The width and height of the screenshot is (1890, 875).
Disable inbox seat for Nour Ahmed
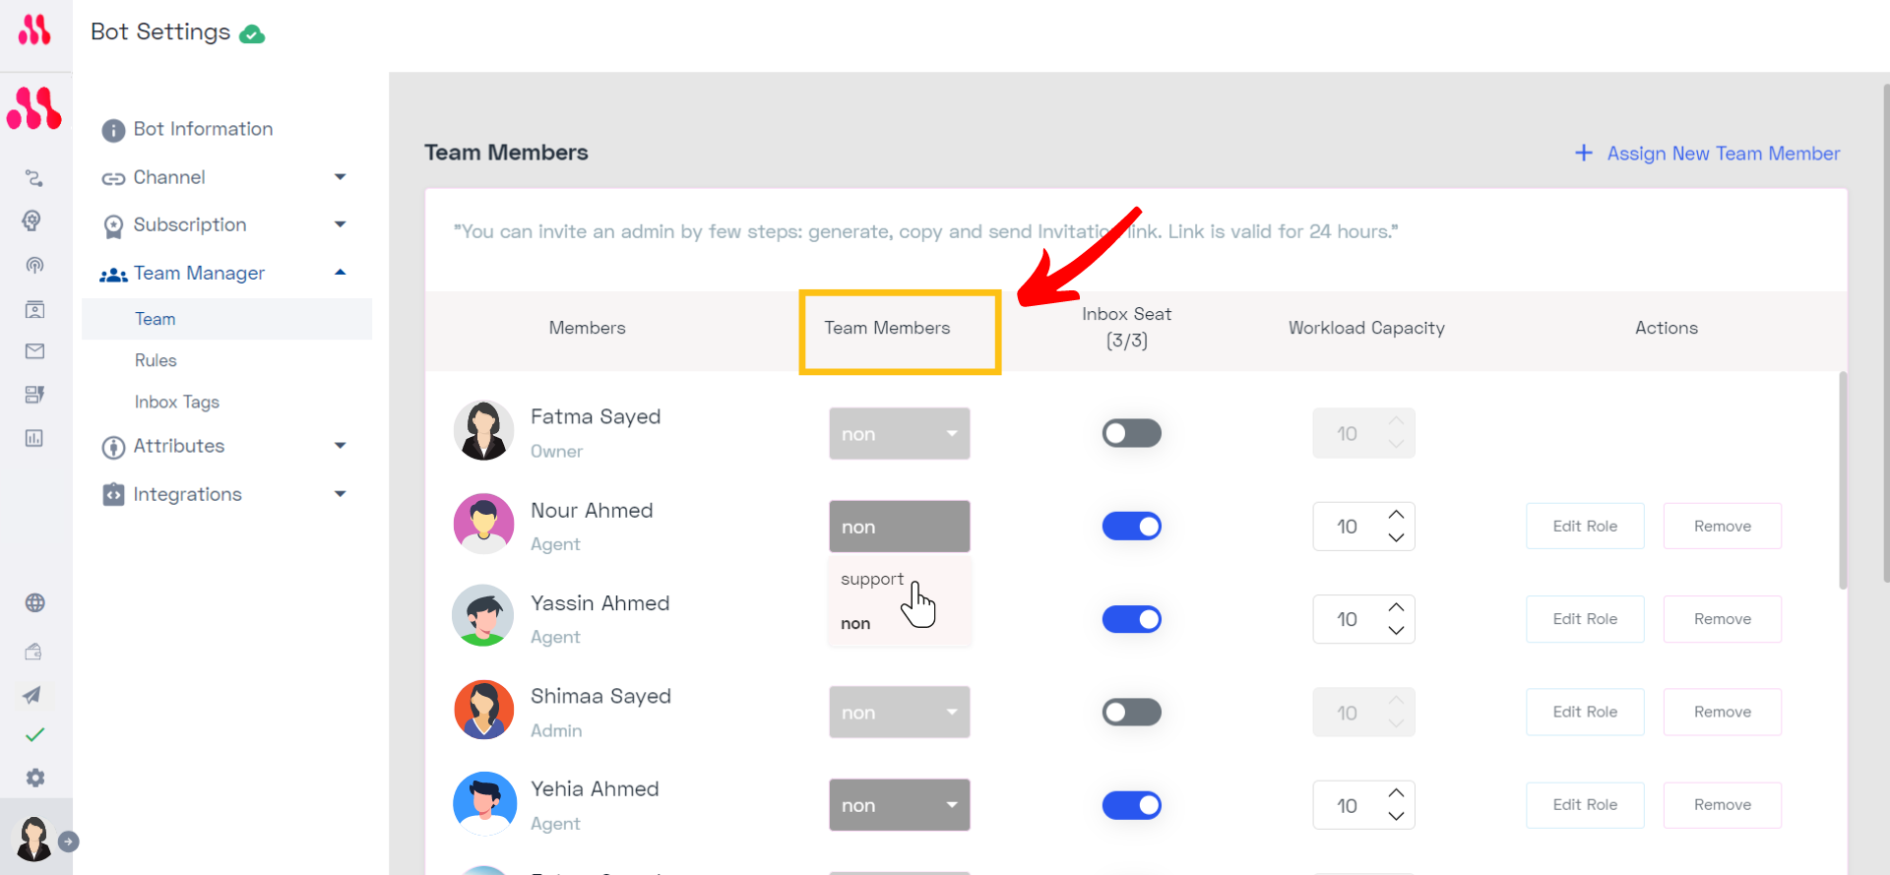point(1131,527)
